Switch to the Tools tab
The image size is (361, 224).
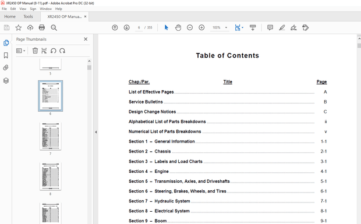28,16
